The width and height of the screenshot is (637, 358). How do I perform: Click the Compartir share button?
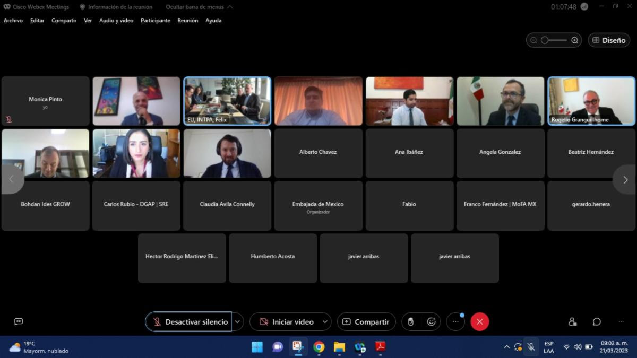click(x=366, y=321)
